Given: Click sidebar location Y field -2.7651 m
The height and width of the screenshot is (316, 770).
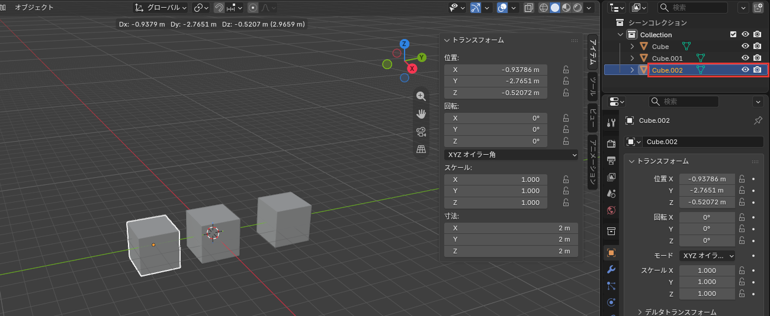Looking at the screenshot, I should [496, 81].
